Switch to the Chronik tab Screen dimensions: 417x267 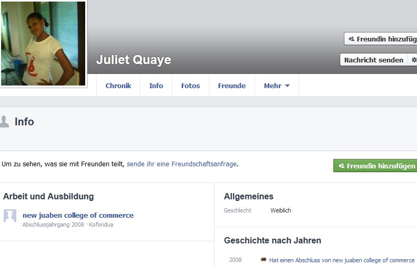[118, 86]
